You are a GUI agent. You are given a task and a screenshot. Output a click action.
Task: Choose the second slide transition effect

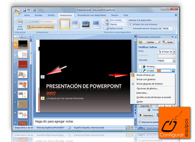76,24
